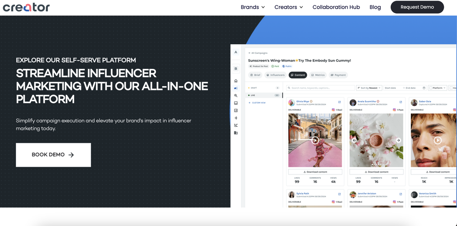The width and height of the screenshot is (457, 226).
Task: Open Saber Osia's profile name link
Action: click(425, 101)
